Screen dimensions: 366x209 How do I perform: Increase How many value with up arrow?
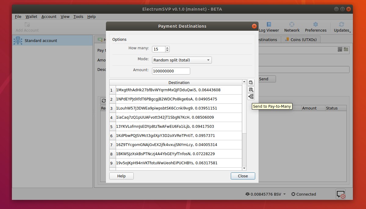coord(167,48)
